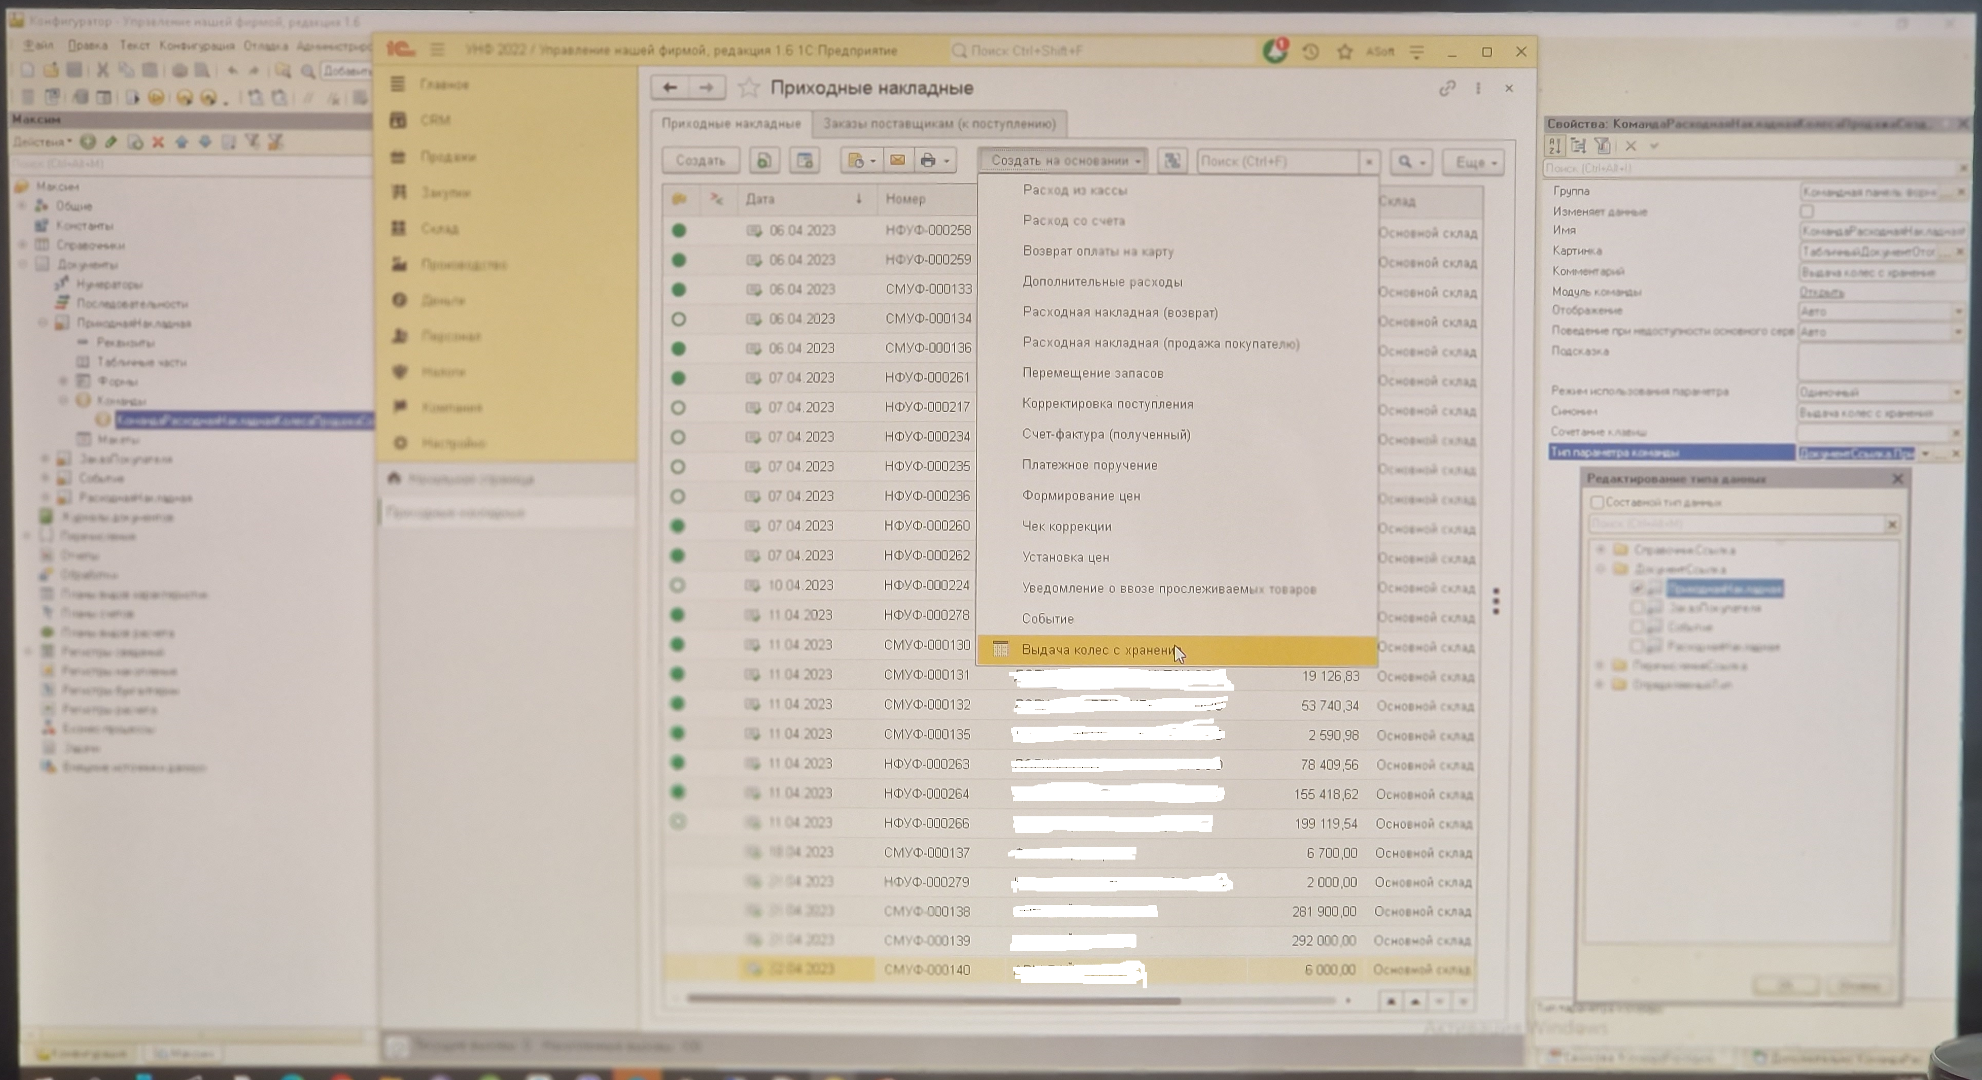Click the red delete icon in Configurator tree toolbar
The image size is (1982, 1080).
tap(158, 142)
